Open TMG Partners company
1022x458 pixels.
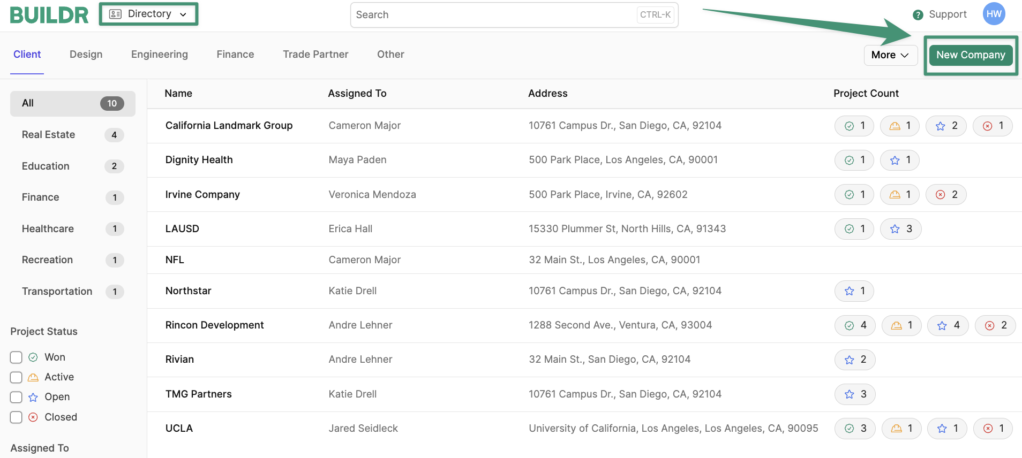[198, 394]
